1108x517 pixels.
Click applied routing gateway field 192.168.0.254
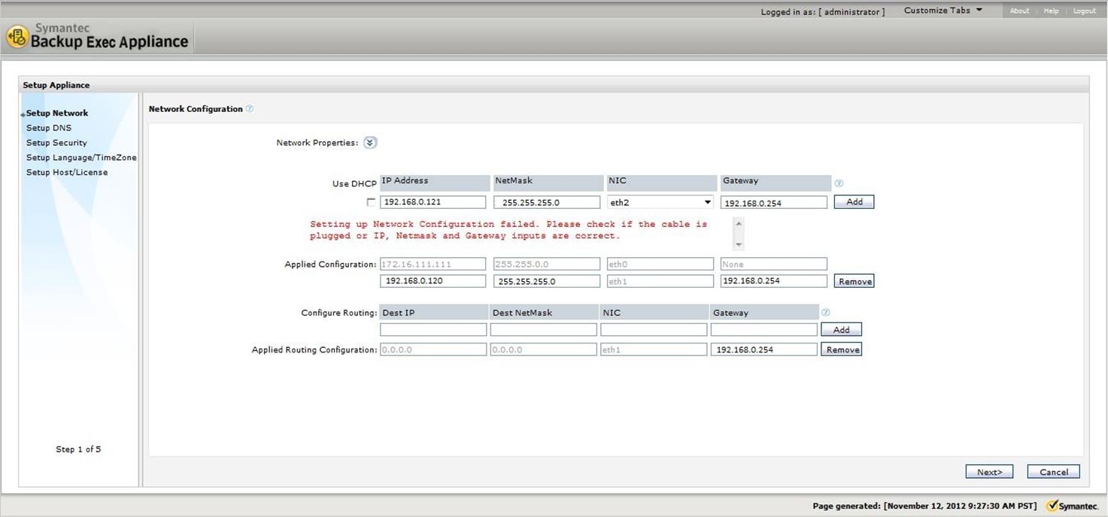(x=763, y=349)
